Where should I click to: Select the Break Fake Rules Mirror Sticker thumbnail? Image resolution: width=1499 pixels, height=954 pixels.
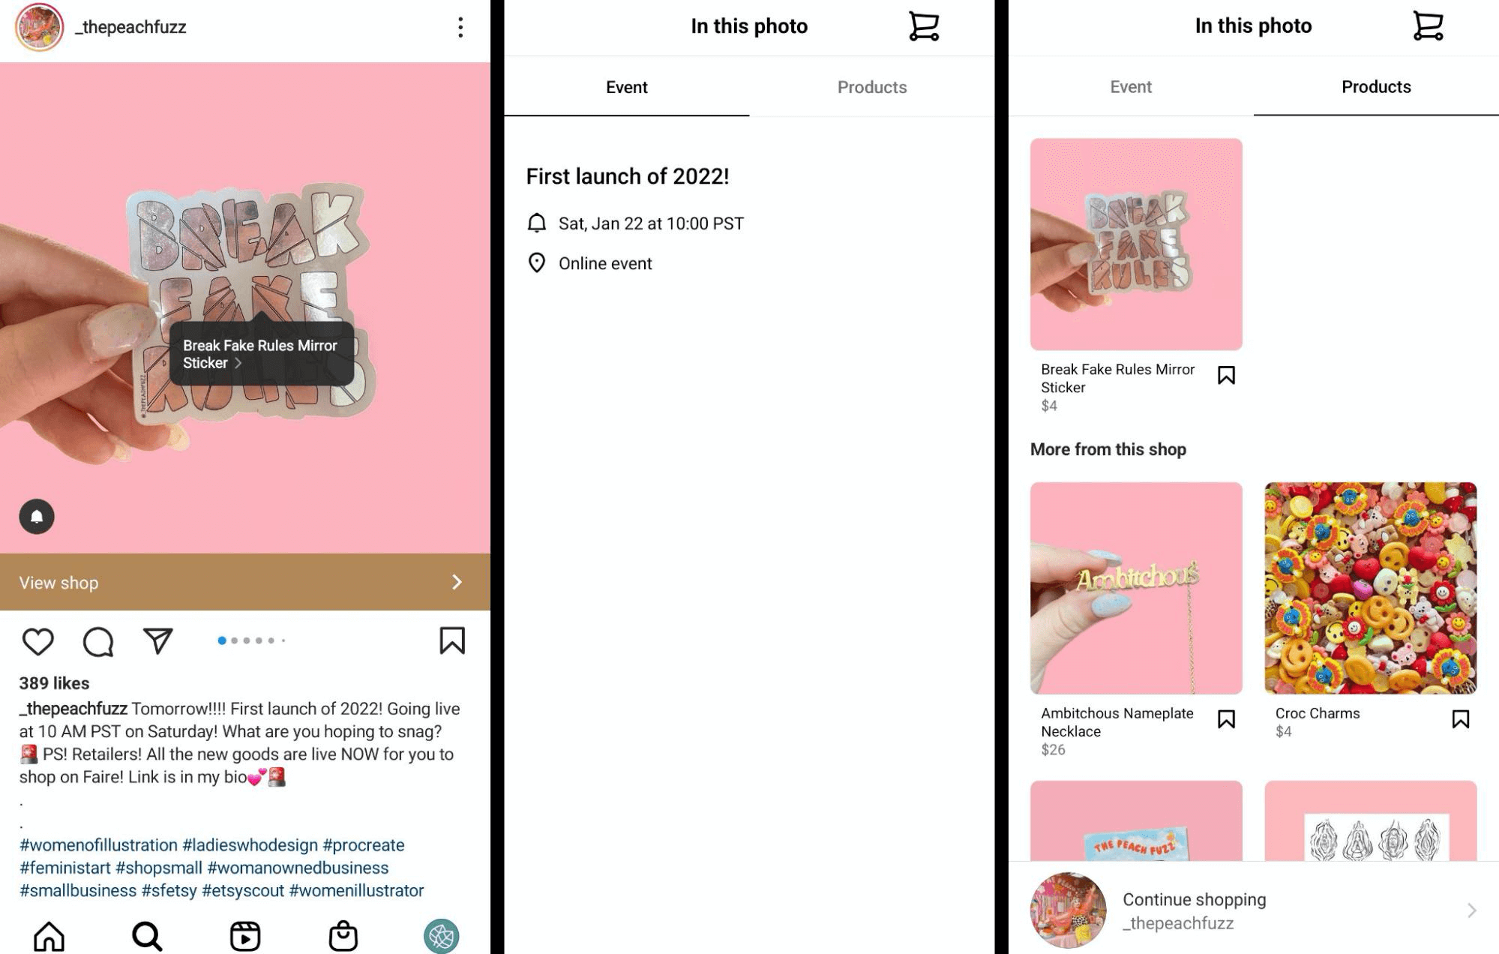tap(1136, 244)
